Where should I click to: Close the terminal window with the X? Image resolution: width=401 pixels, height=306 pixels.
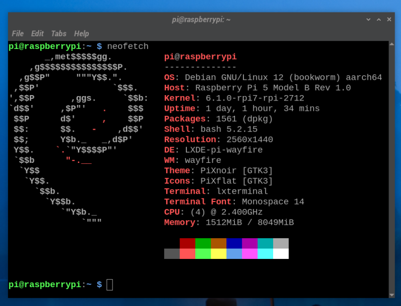coord(389,19)
